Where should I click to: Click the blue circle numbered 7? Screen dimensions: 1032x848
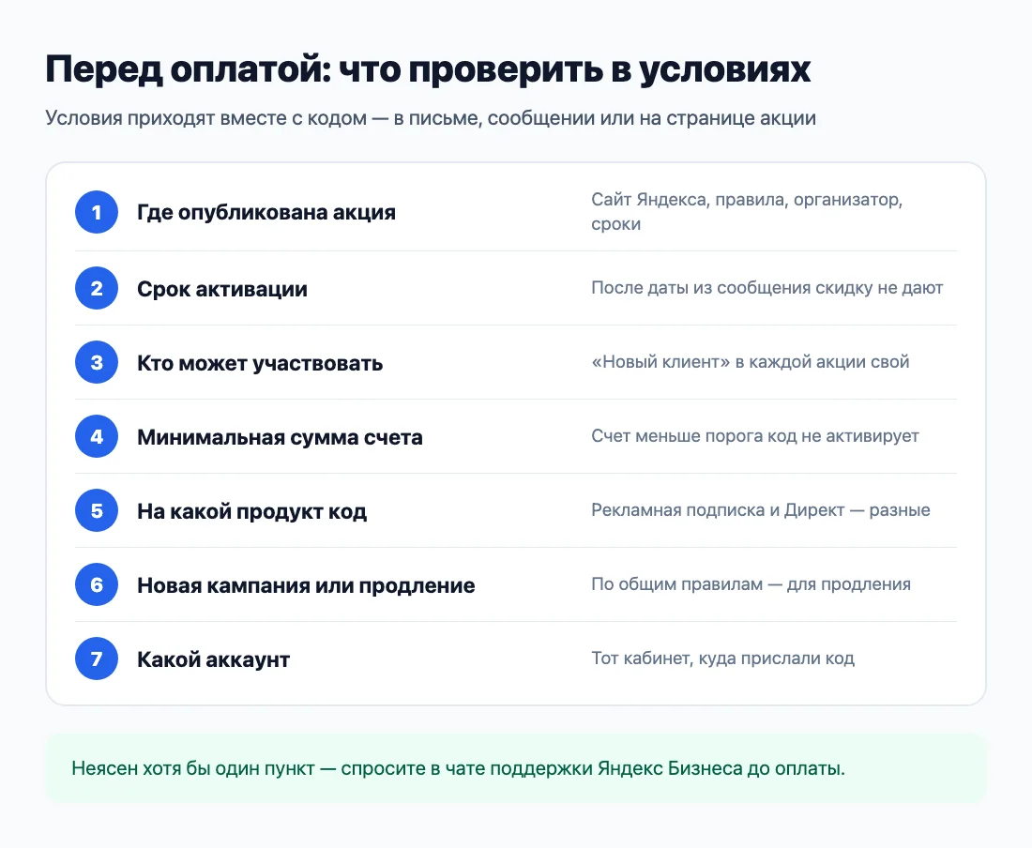click(x=97, y=659)
